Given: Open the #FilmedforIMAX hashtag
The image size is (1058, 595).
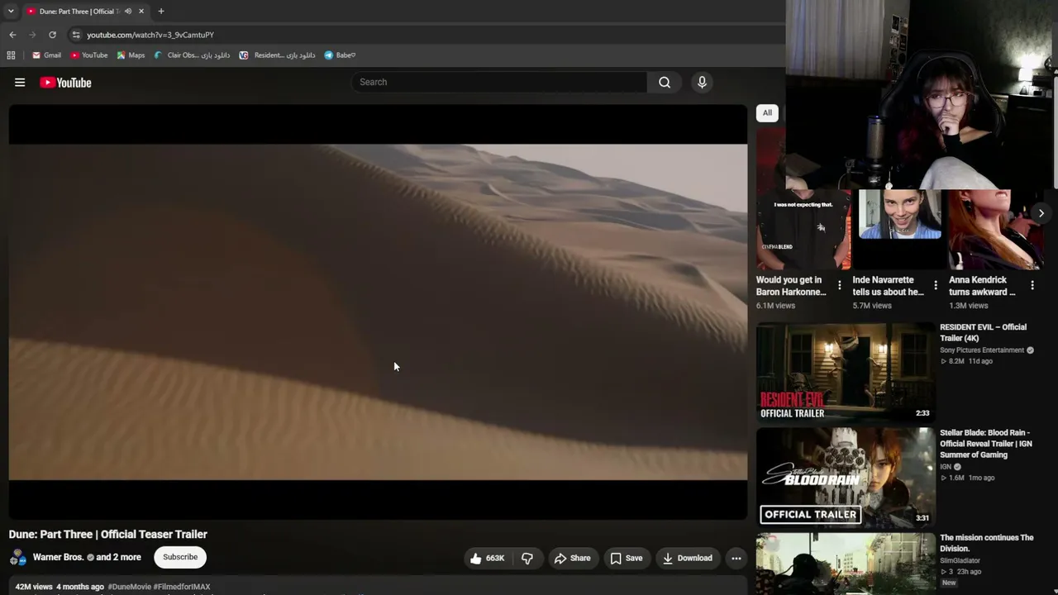Looking at the screenshot, I should click(x=182, y=587).
